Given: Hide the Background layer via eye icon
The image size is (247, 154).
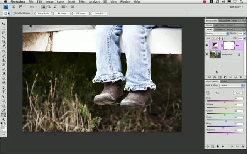Looking at the screenshot, I should coord(207,54).
